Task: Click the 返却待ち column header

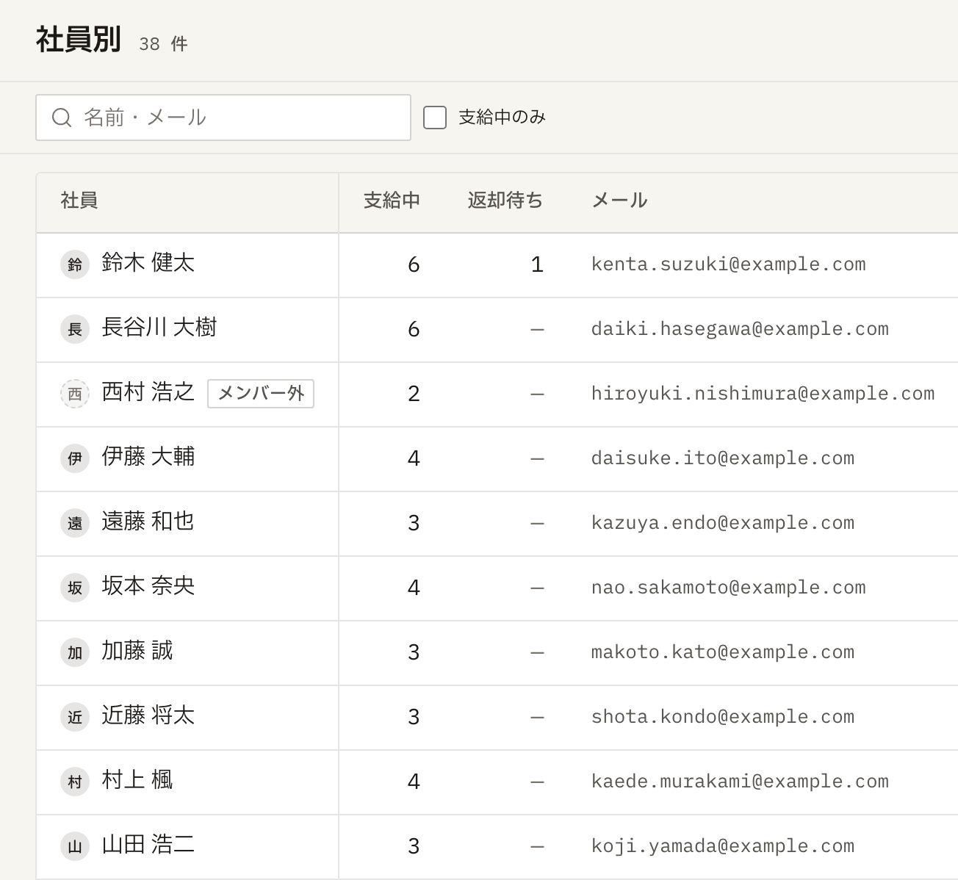Action: (505, 201)
